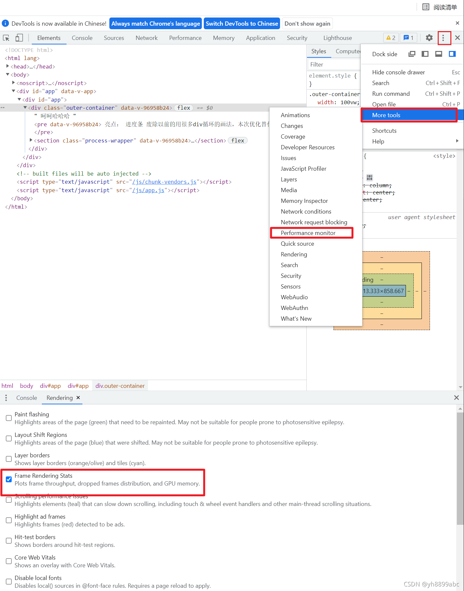Close the console drawer panel
The height and width of the screenshot is (591, 464).
(x=457, y=398)
